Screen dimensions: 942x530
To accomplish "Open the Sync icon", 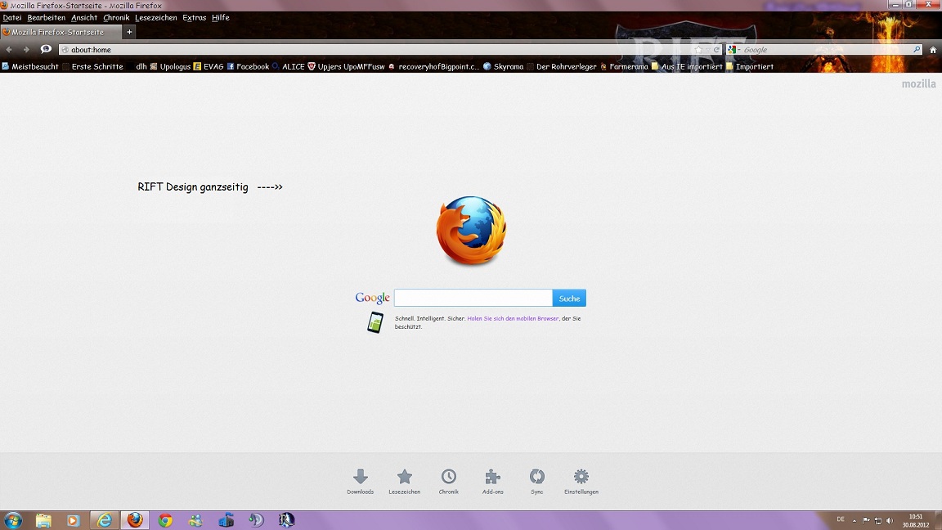I will point(537,477).
